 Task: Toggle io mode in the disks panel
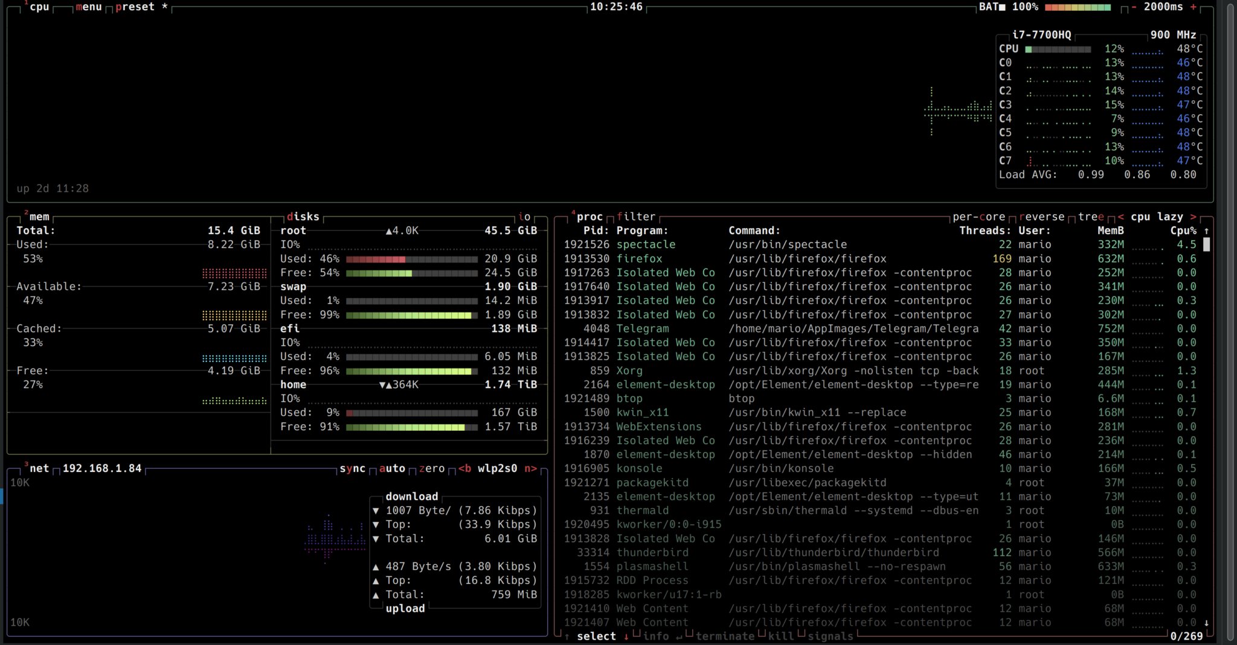tap(524, 216)
